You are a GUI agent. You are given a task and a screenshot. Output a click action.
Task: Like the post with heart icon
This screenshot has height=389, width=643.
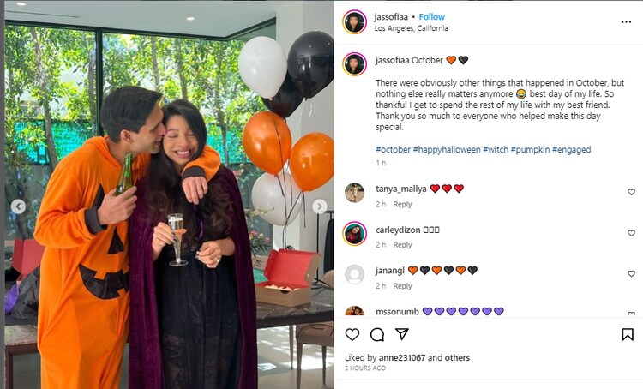pos(352,334)
